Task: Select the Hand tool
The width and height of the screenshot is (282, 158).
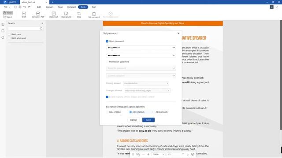Action: tap(8, 13)
